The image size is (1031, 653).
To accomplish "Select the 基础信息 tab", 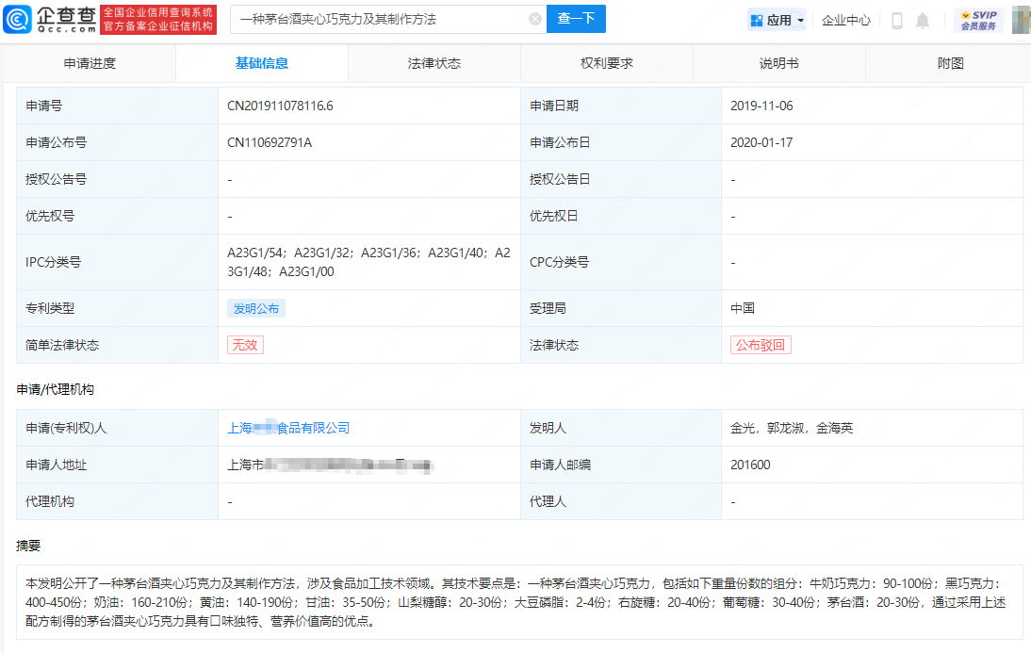I will point(262,63).
